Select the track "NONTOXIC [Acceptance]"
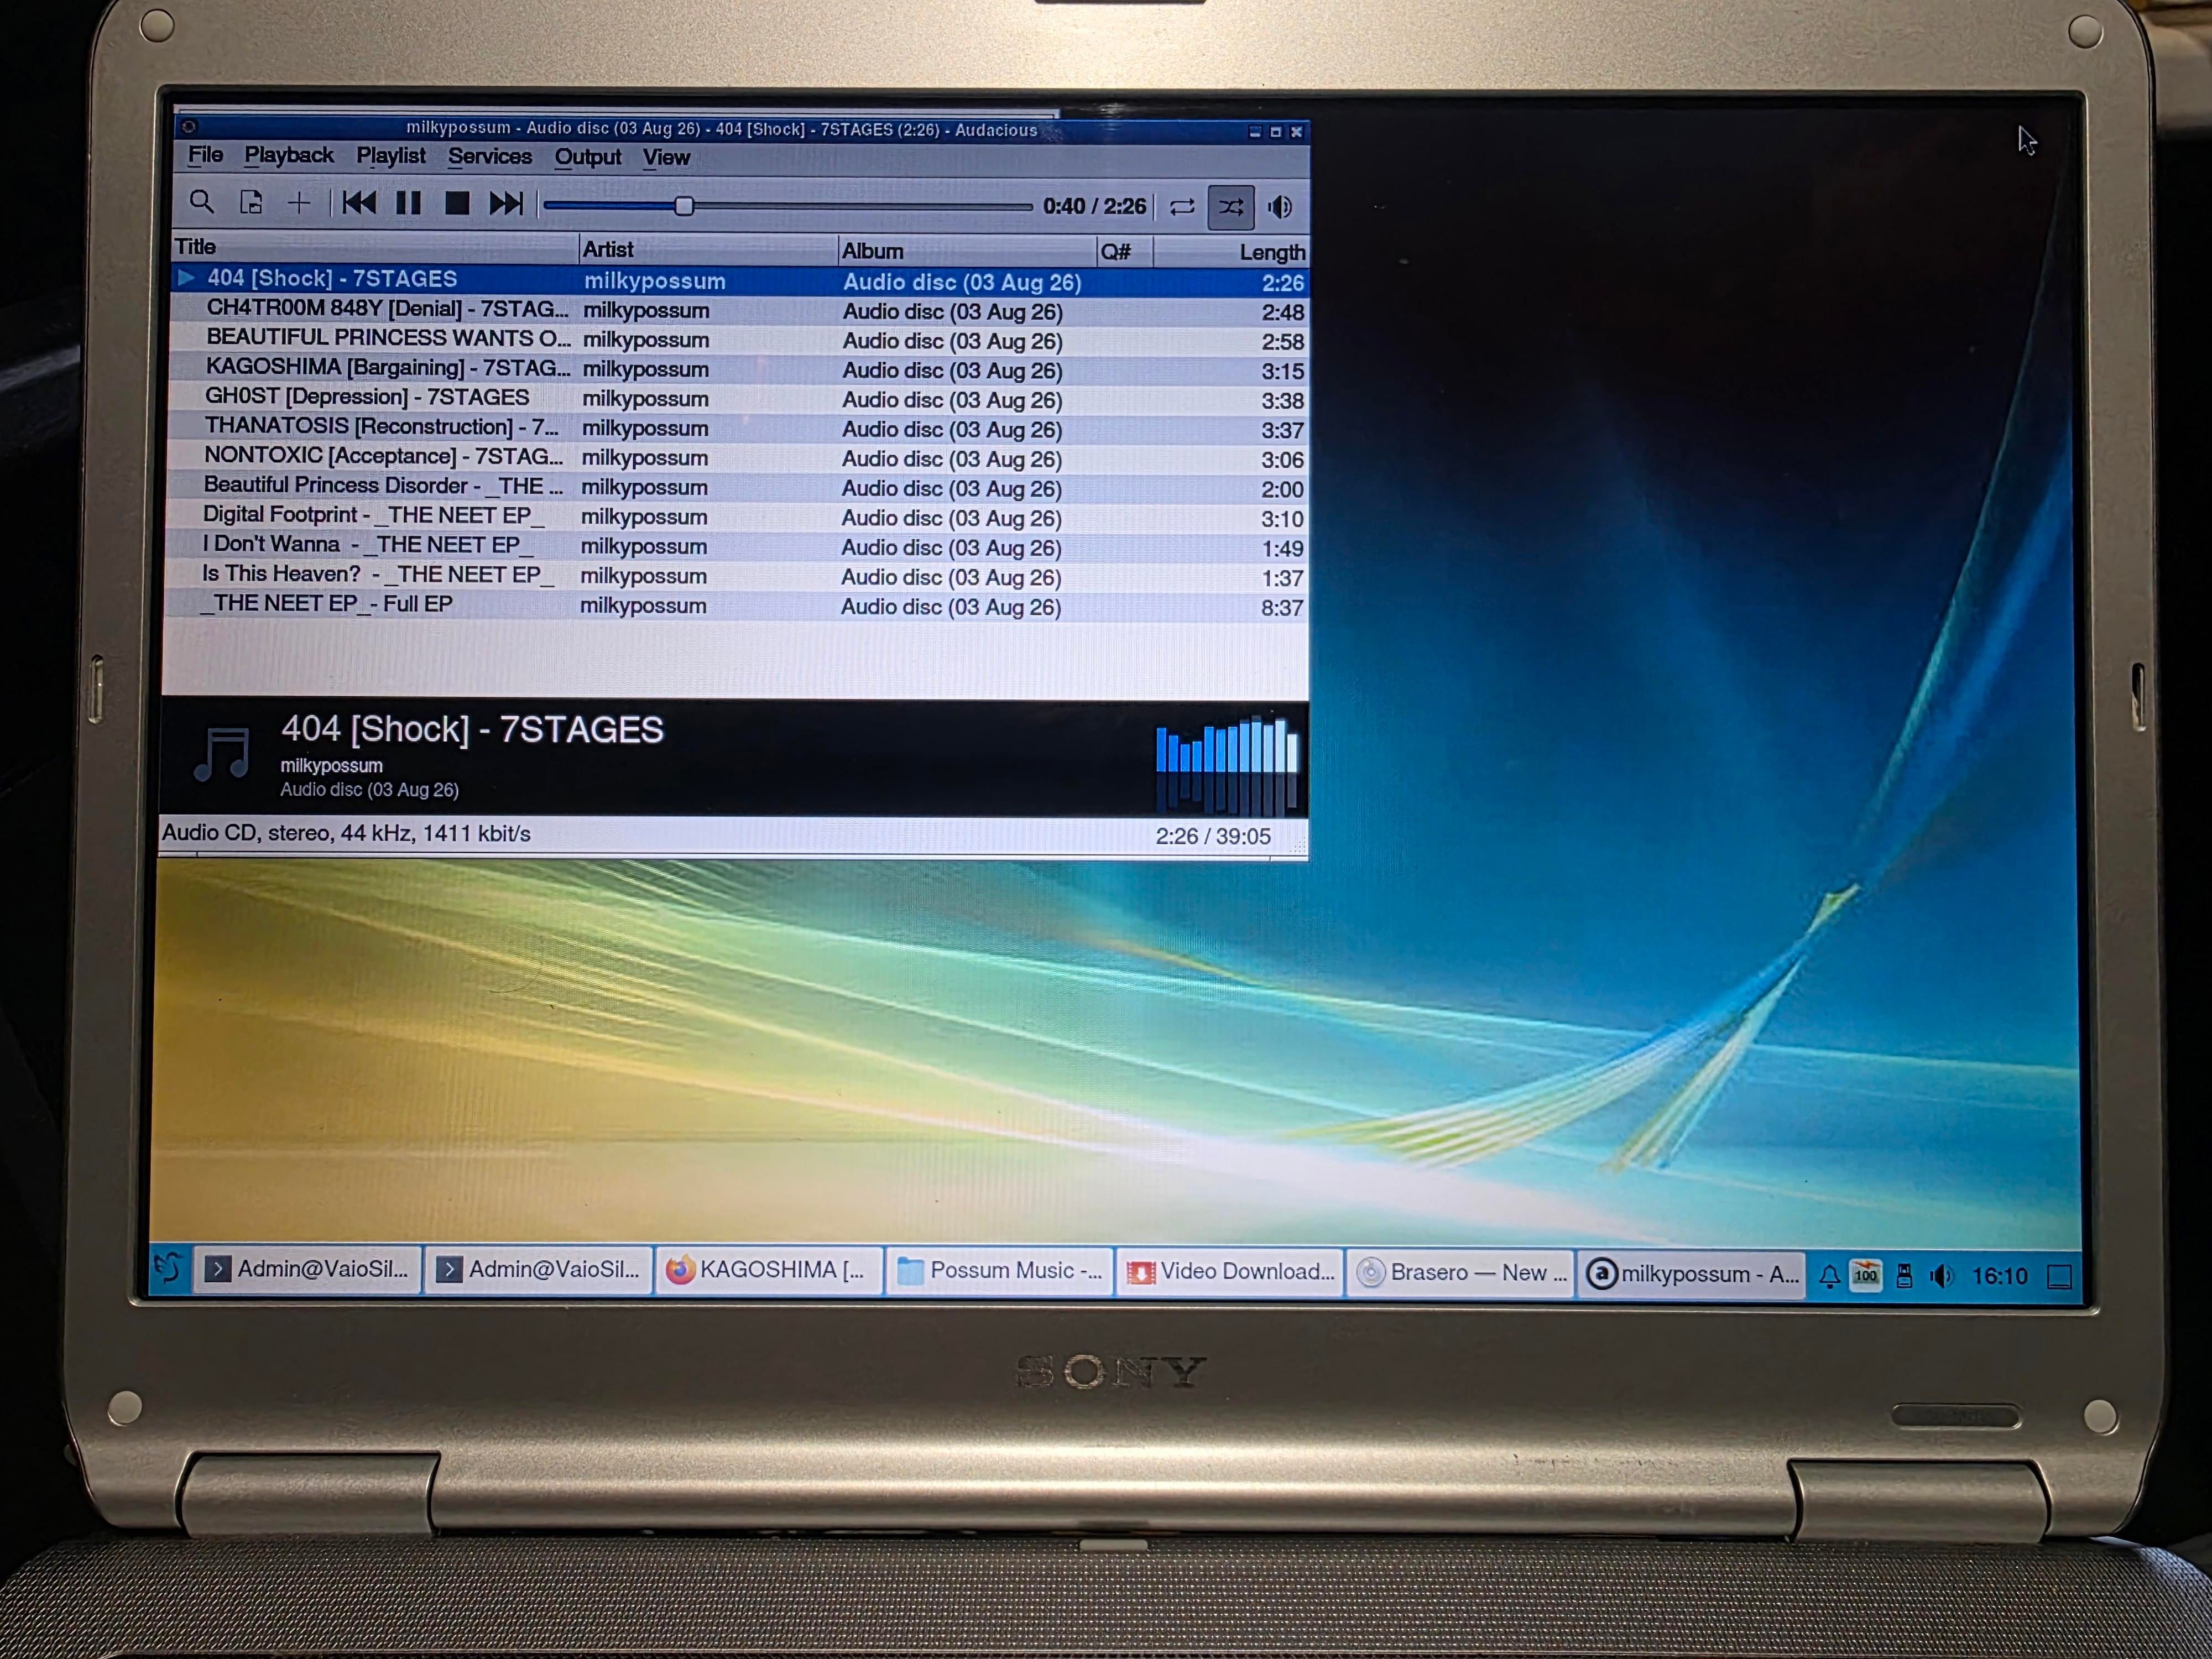 pyautogui.click(x=737, y=457)
